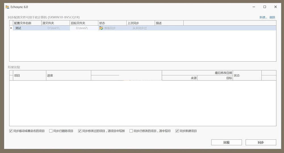
Task: Disable 同步移动或重命名的项目 checkbox
Action: tap(11, 131)
